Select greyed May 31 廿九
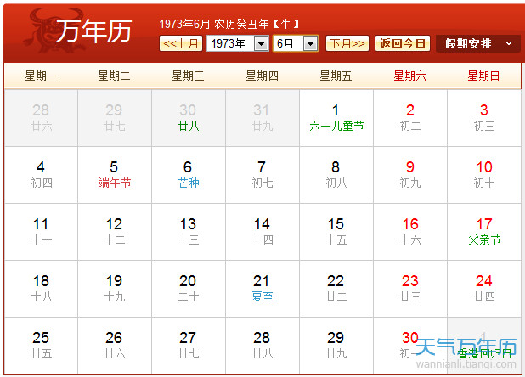 [262, 118]
